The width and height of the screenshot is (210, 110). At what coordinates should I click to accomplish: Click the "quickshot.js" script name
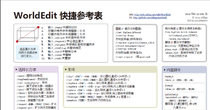coord(172,94)
